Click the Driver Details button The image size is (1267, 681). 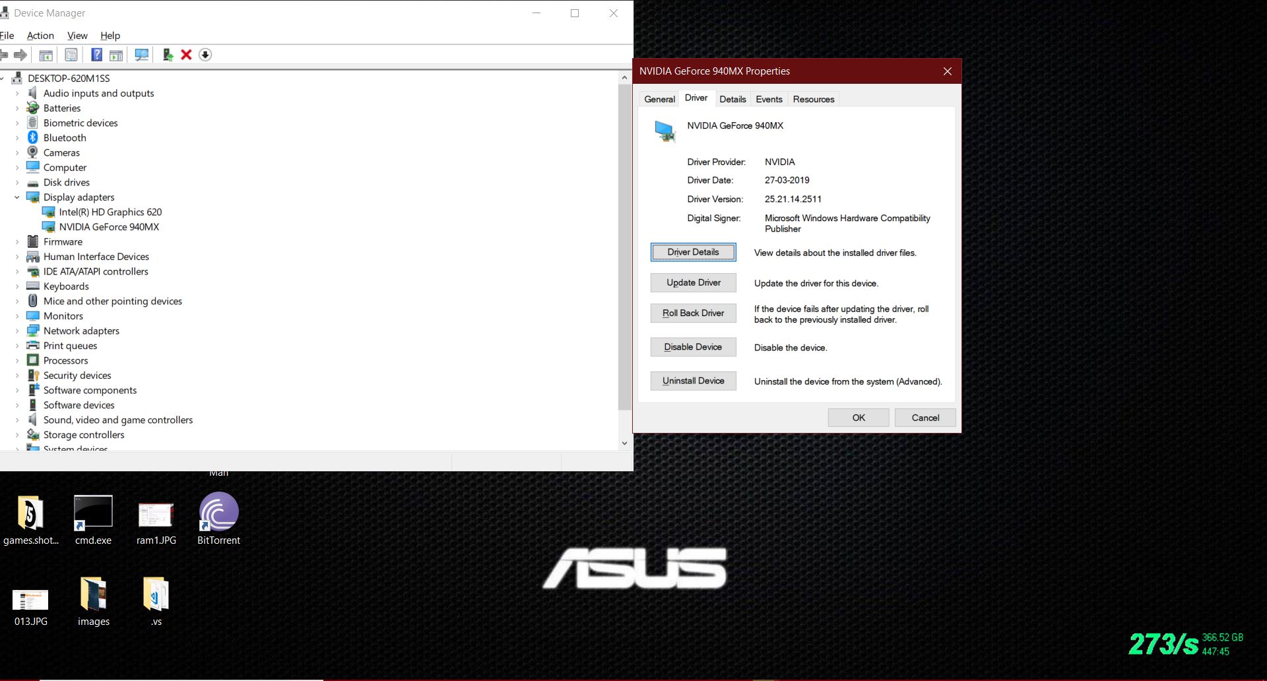point(693,252)
